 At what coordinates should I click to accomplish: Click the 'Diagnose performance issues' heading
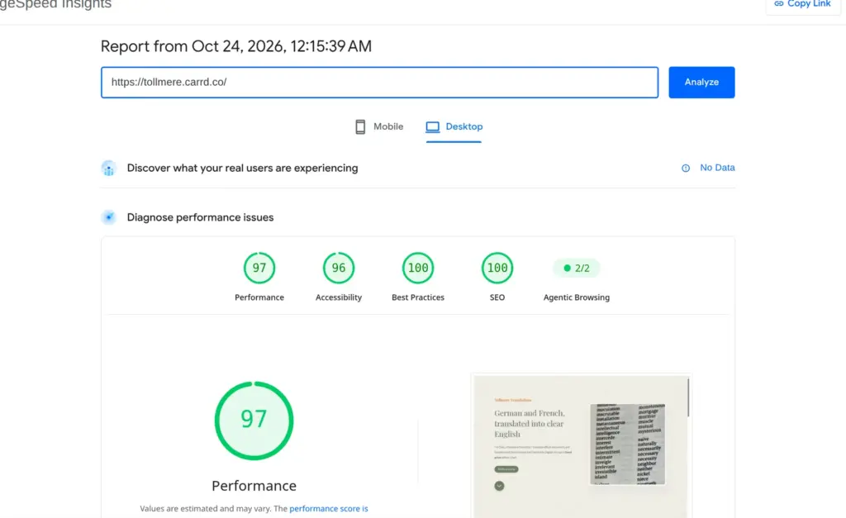pos(200,217)
